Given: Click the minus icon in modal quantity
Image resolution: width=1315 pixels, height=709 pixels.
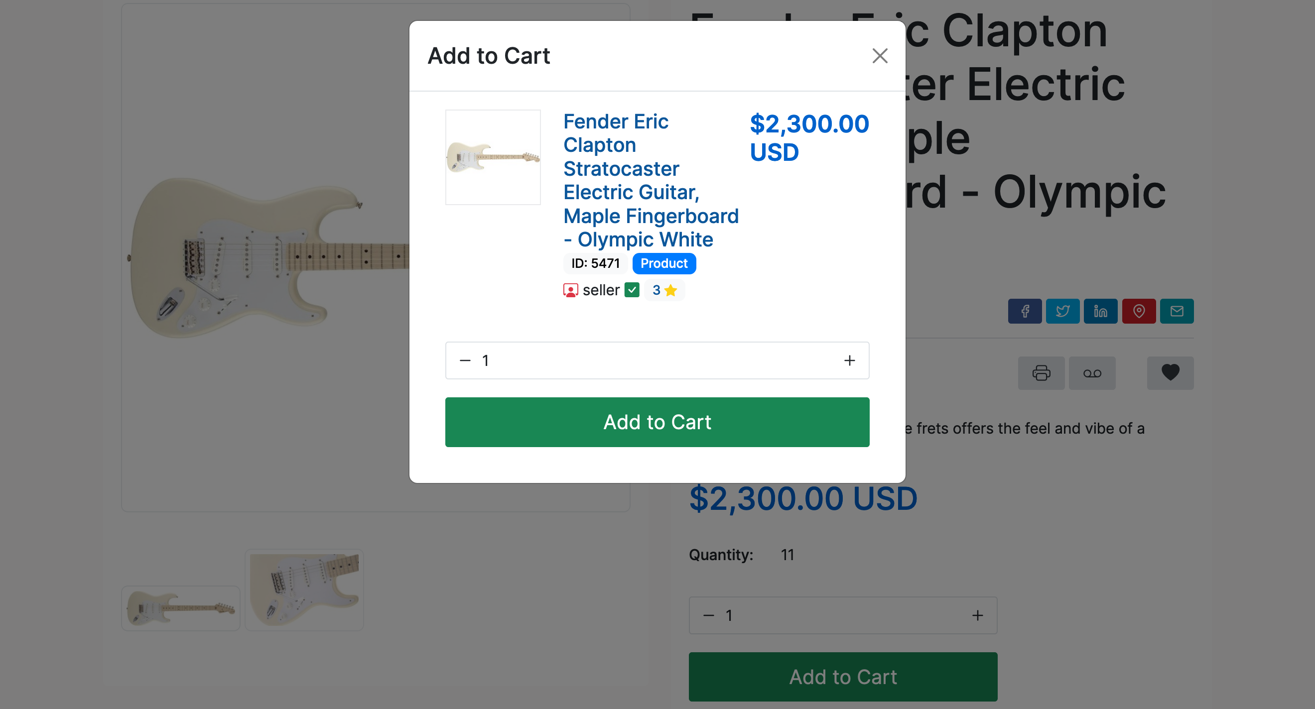Looking at the screenshot, I should point(465,360).
